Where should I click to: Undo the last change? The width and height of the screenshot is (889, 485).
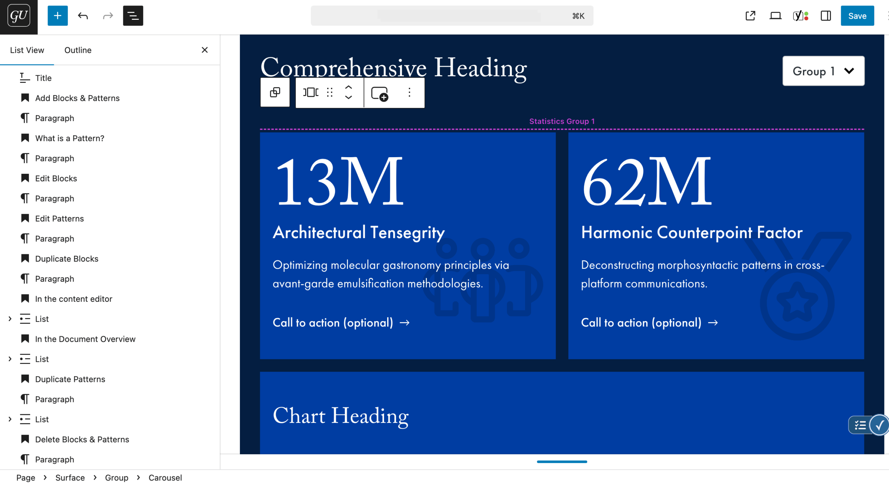83,16
